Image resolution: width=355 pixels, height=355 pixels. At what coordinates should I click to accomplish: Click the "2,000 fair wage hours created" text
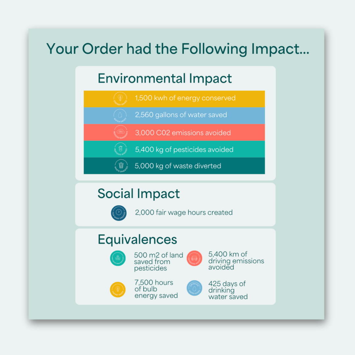click(x=184, y=213)
